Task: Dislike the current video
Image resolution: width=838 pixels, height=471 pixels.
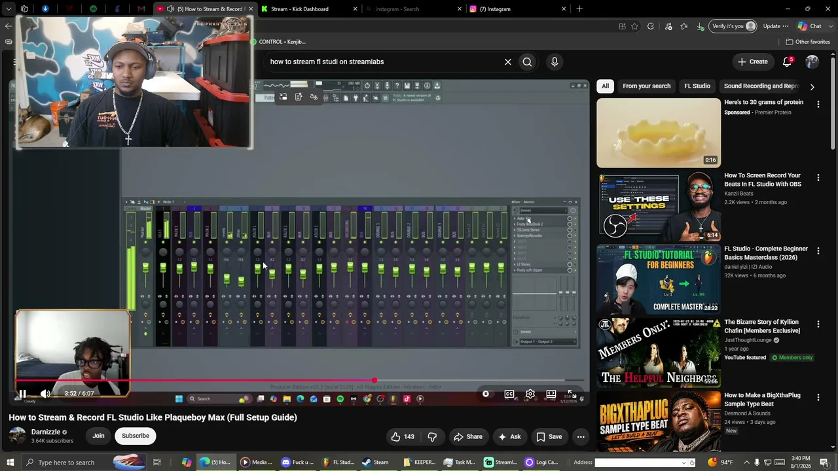Action: pos(432,437)
